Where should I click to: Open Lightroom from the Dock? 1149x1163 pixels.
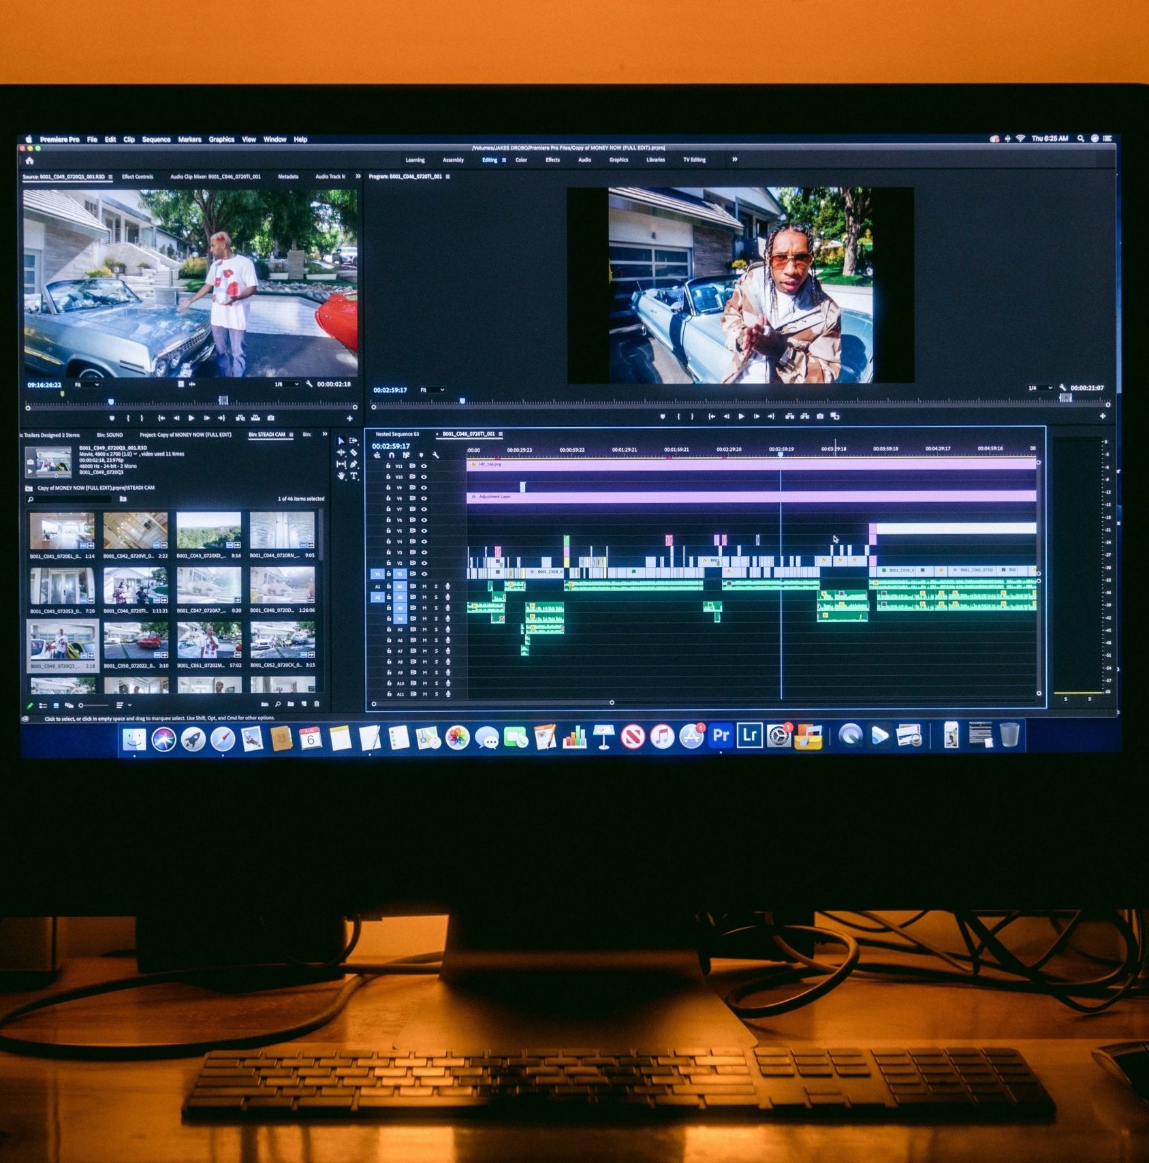[749, 736]
